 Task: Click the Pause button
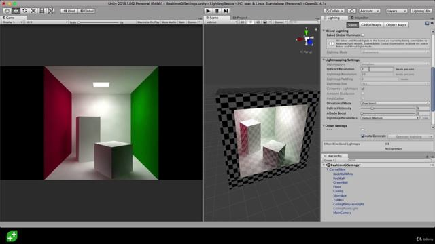(217, 11)
